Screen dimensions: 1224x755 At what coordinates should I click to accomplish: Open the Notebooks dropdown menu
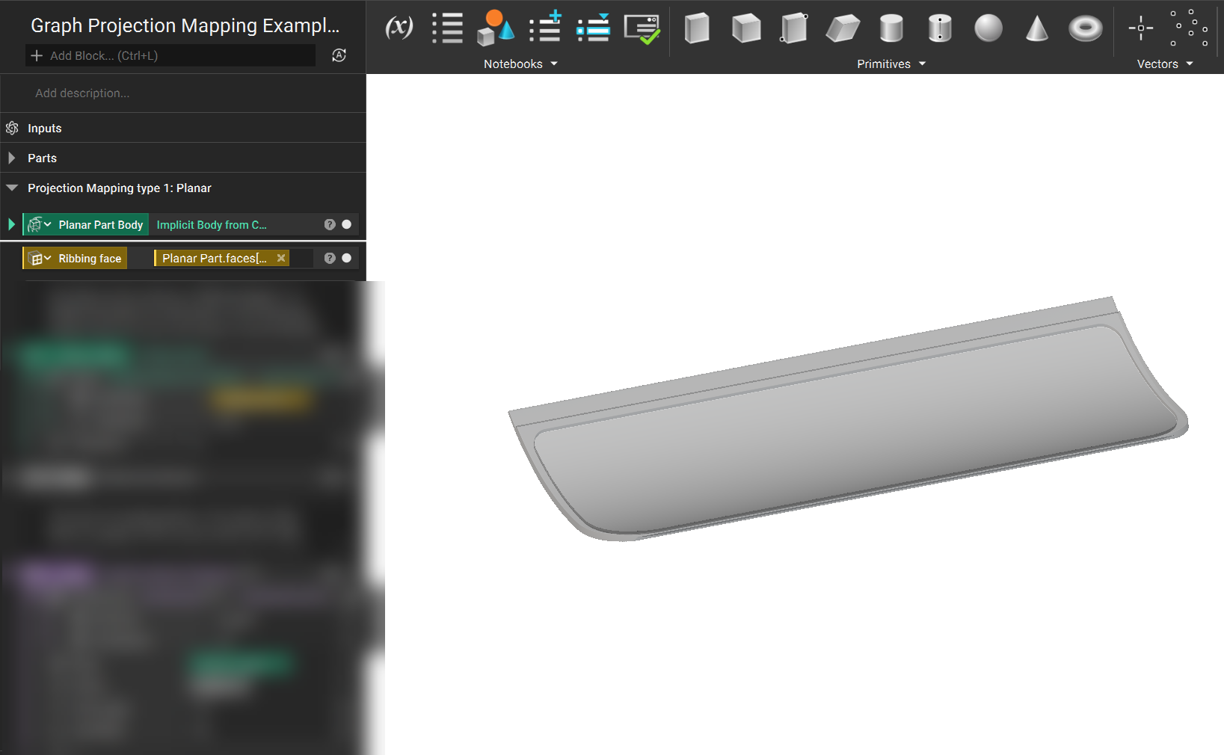[x=520, y=64]
